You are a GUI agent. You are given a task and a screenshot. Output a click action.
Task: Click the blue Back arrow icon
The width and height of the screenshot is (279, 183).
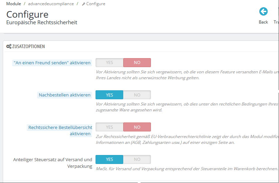(x=263, y=11)
